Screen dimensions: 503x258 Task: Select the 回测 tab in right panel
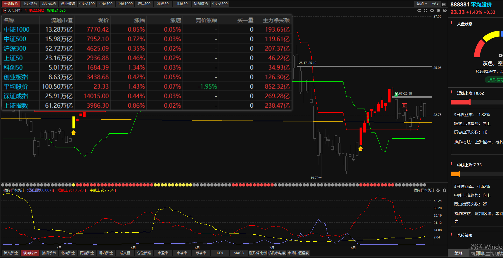480,253
